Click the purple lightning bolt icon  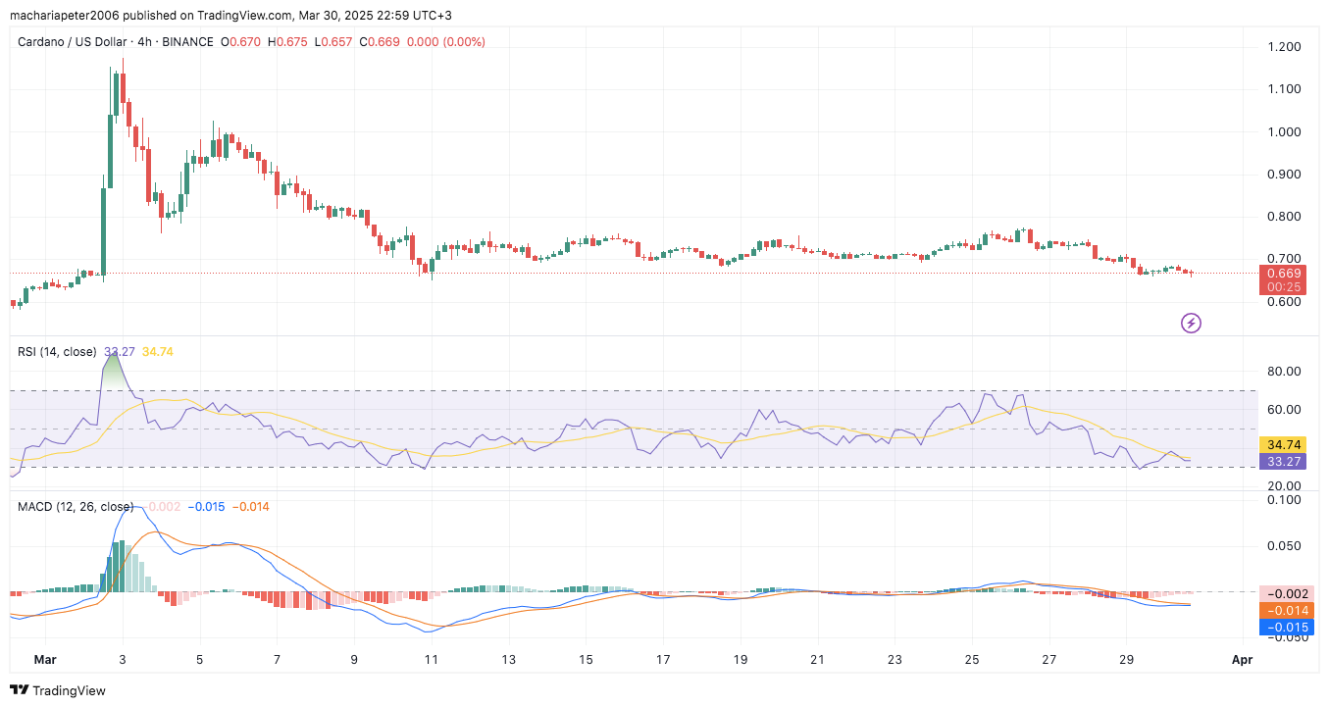tap(1191, 323)
